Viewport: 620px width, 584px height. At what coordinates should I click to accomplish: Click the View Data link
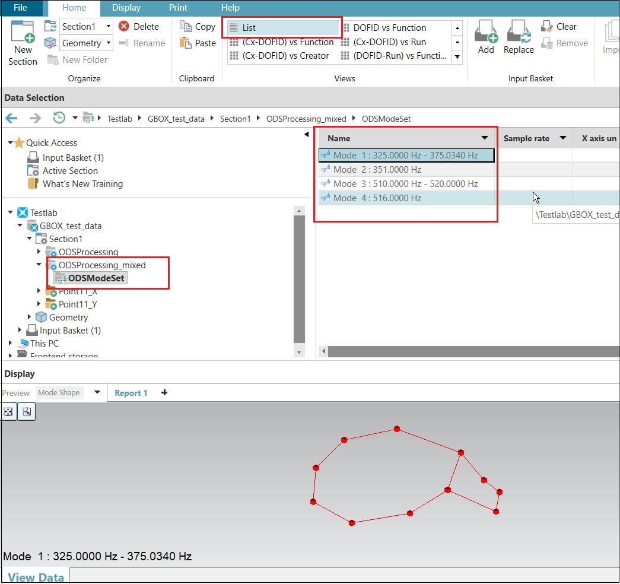pyautogui.click(x=35, y=576)
